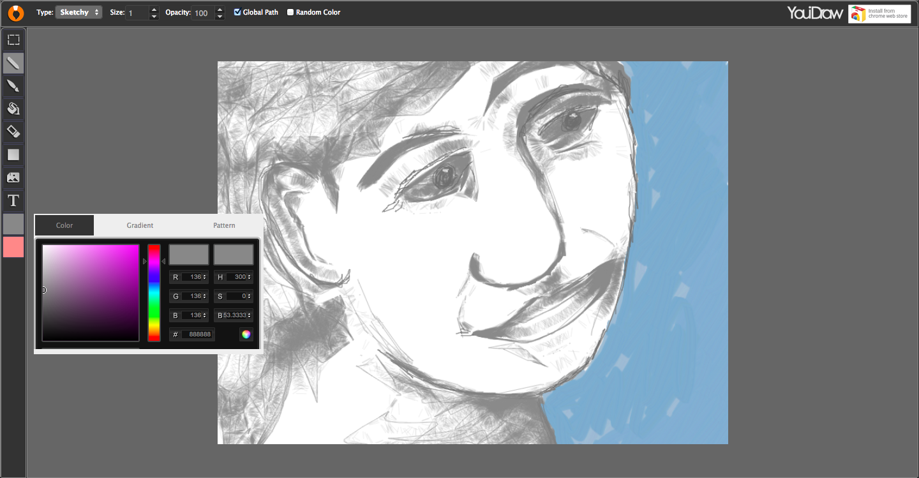Click Install from Chrome Web Store

pos(879,13)
